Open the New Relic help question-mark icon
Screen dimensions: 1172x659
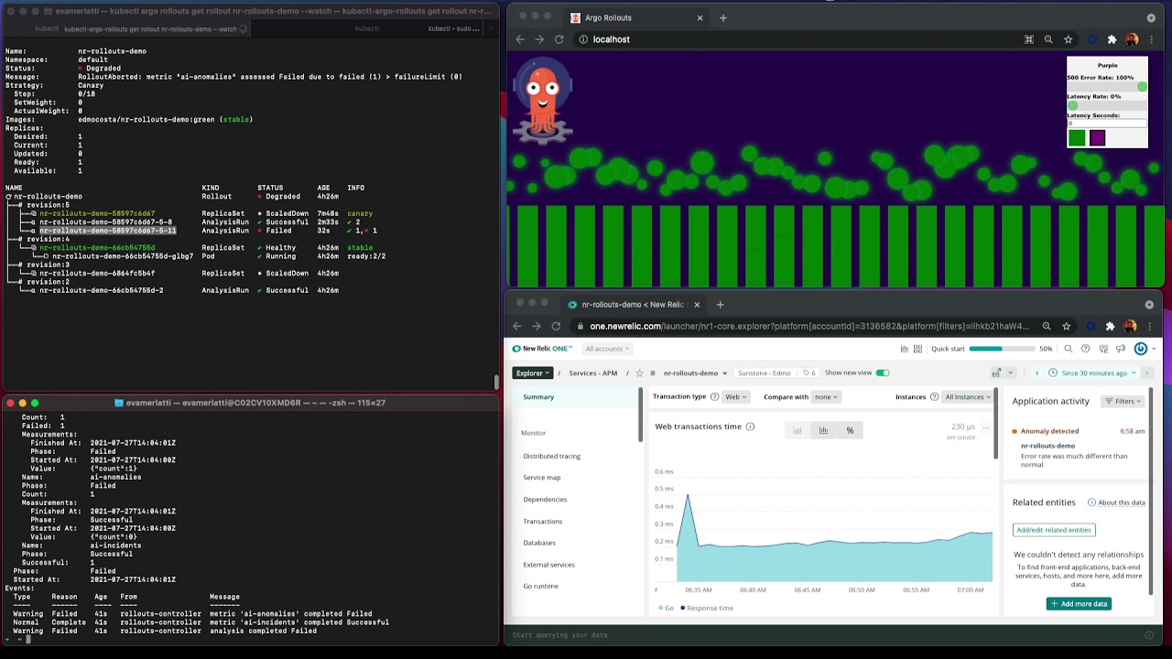(1085, 349)
